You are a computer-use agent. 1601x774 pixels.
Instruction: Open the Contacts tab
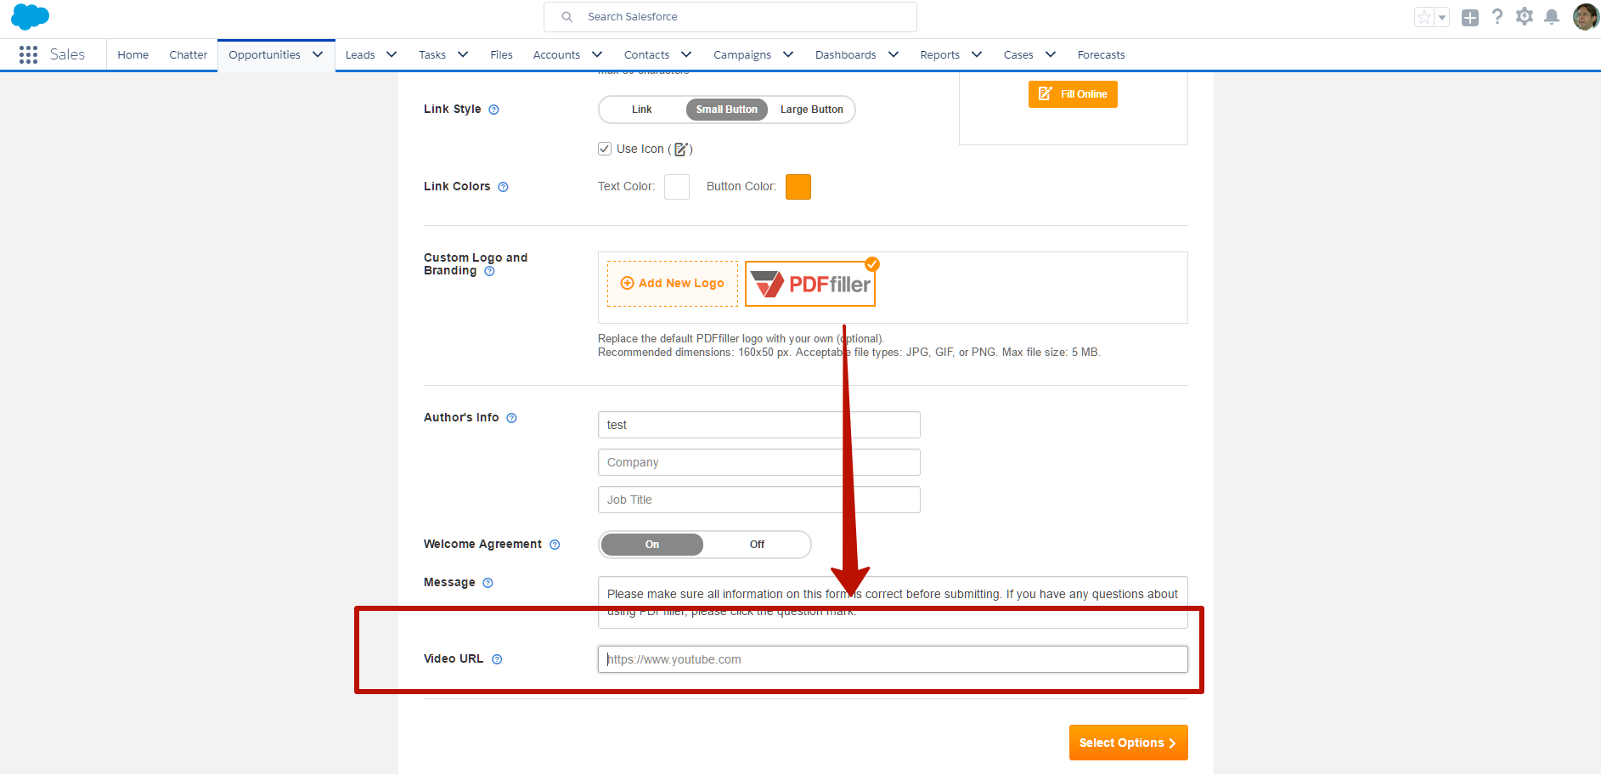(646, 54)
